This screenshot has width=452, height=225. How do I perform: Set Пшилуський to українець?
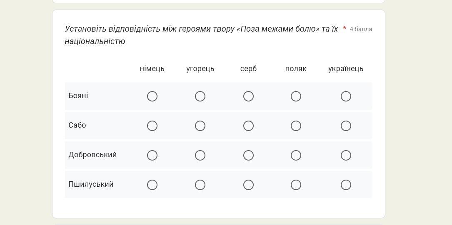click(346, 185)
